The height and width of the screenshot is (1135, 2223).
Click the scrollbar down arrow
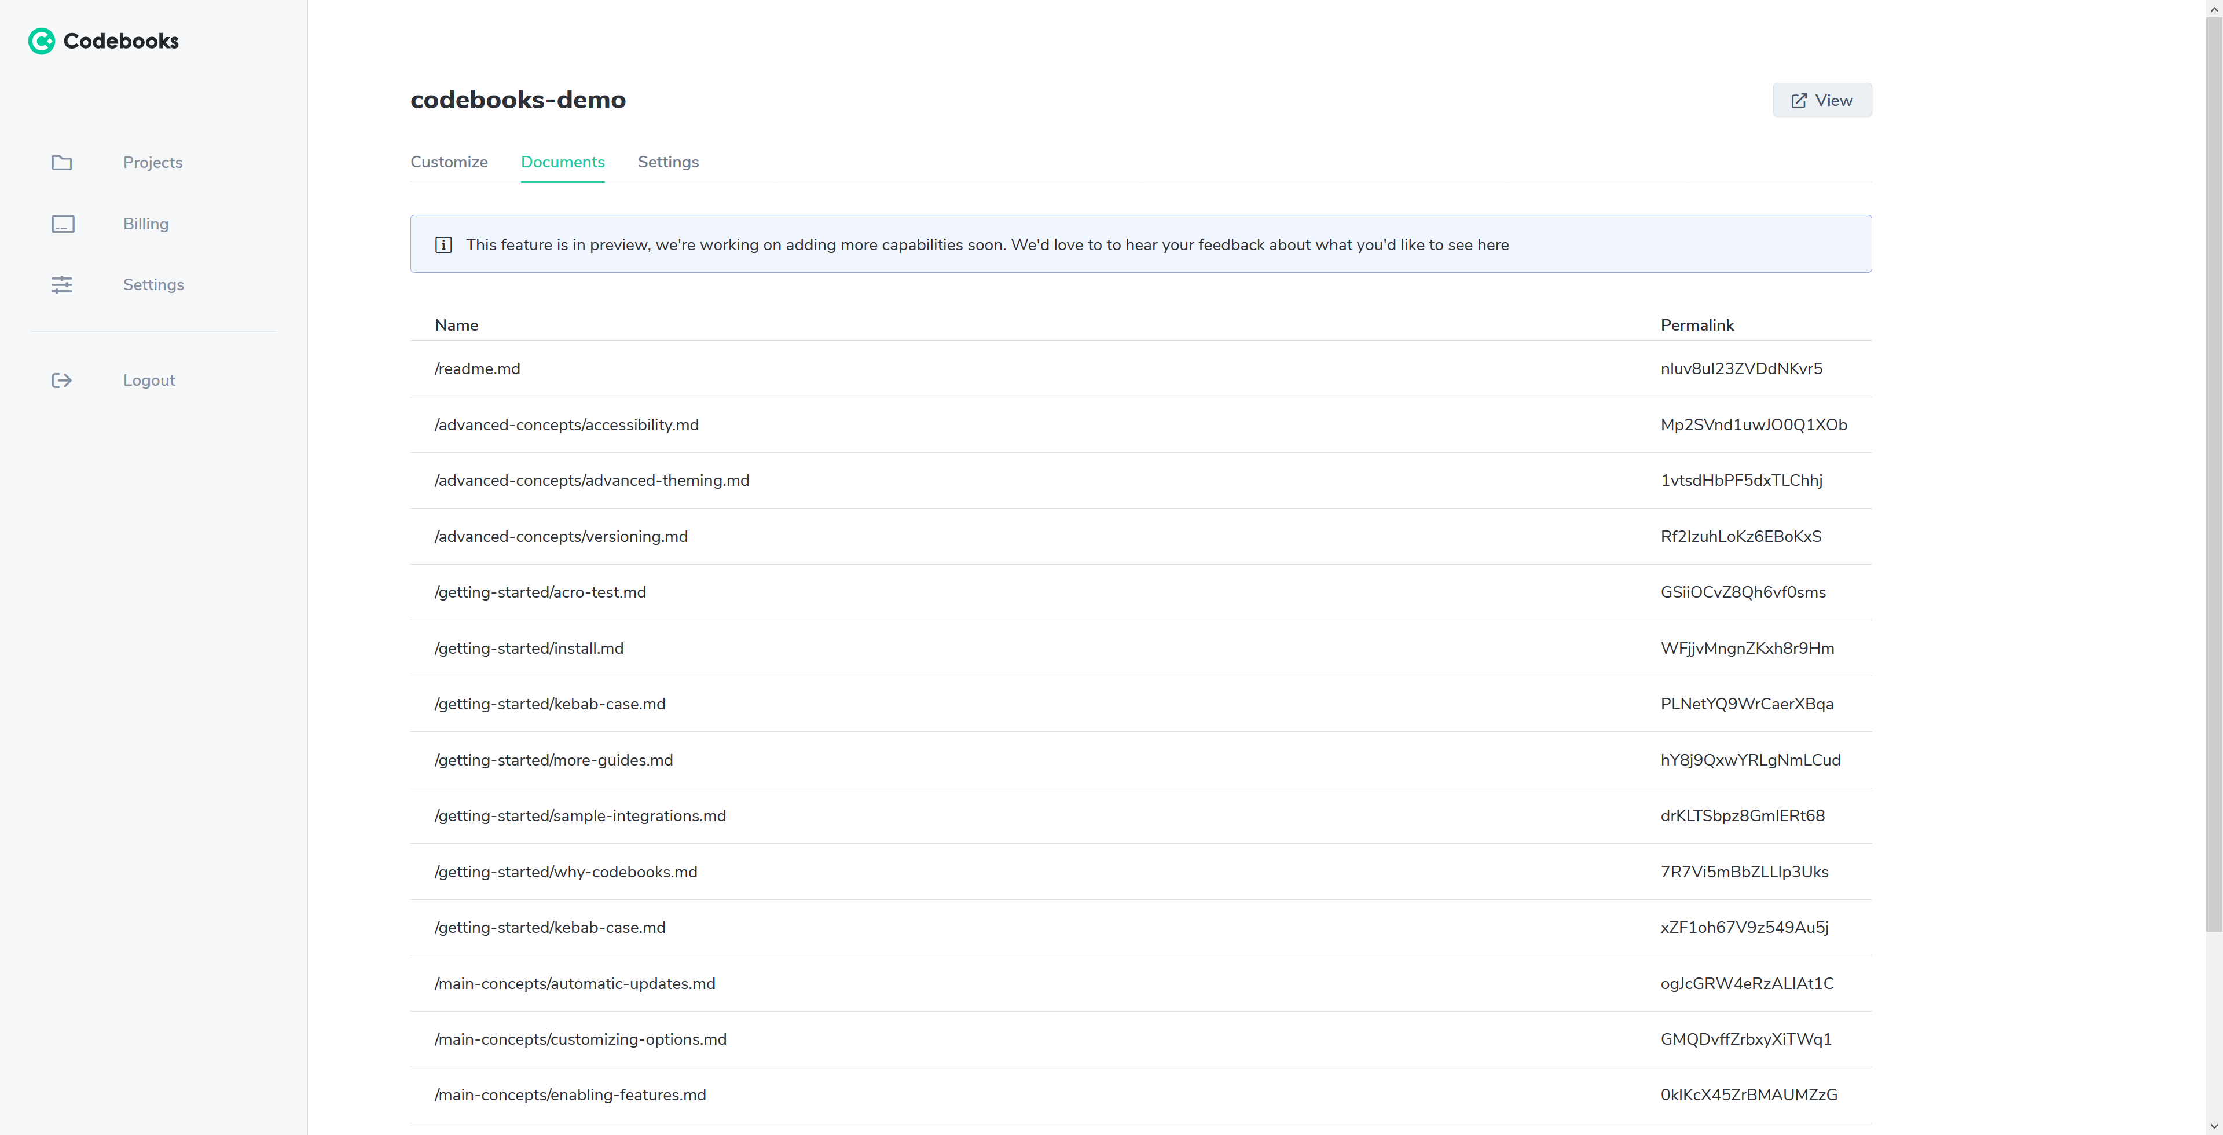coord(2214,1127)
